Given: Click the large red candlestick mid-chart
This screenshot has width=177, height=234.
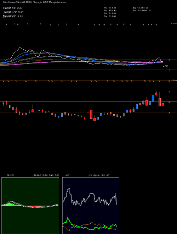Looking at the screenshot, I should coord(91,114).
